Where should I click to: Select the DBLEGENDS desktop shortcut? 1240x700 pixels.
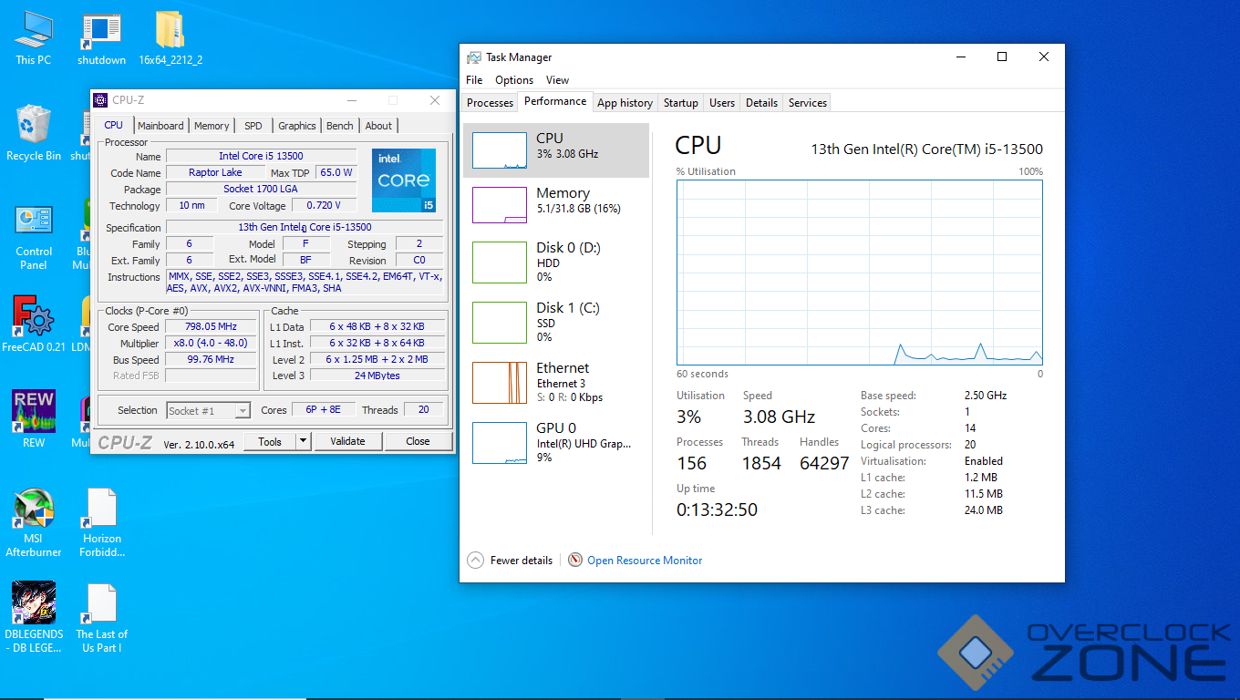[x=34, y=618]
